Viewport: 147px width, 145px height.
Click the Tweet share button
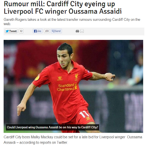coord(11,31)
